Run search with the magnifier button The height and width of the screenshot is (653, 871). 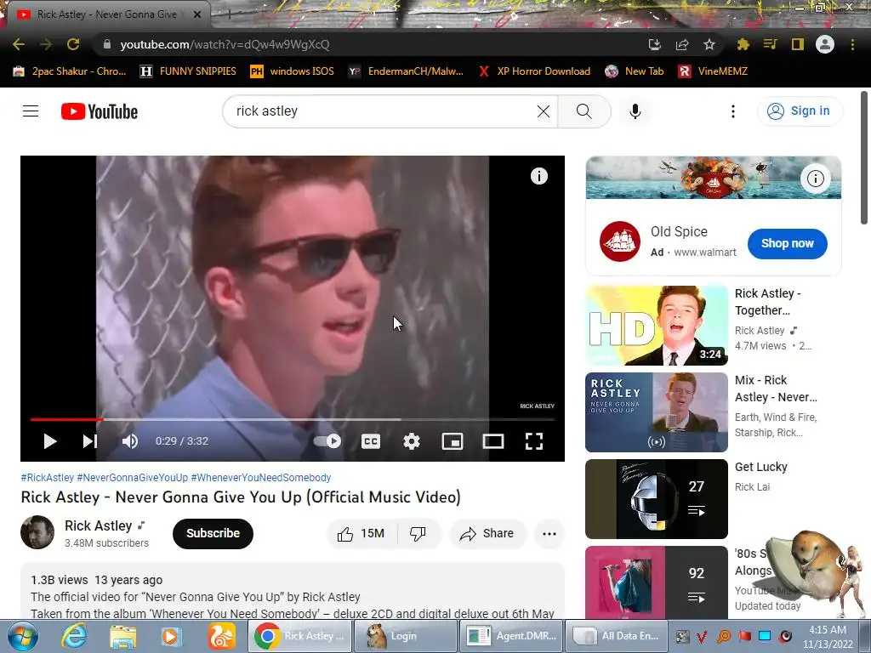(584, 111)
